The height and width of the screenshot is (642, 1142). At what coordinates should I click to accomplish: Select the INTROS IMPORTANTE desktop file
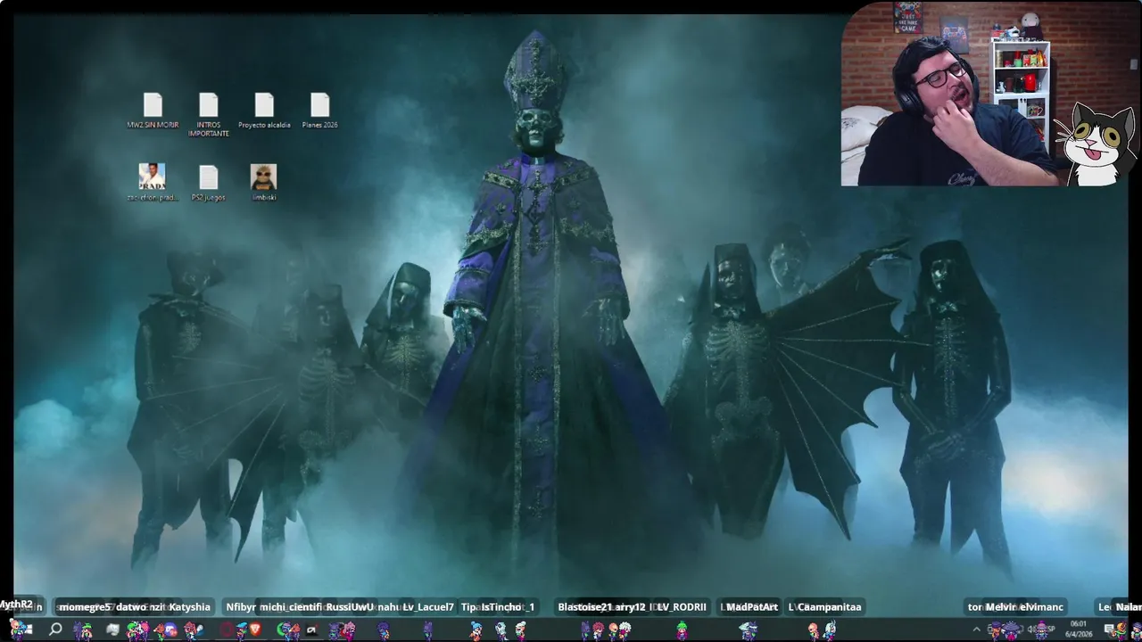[209, 114]
